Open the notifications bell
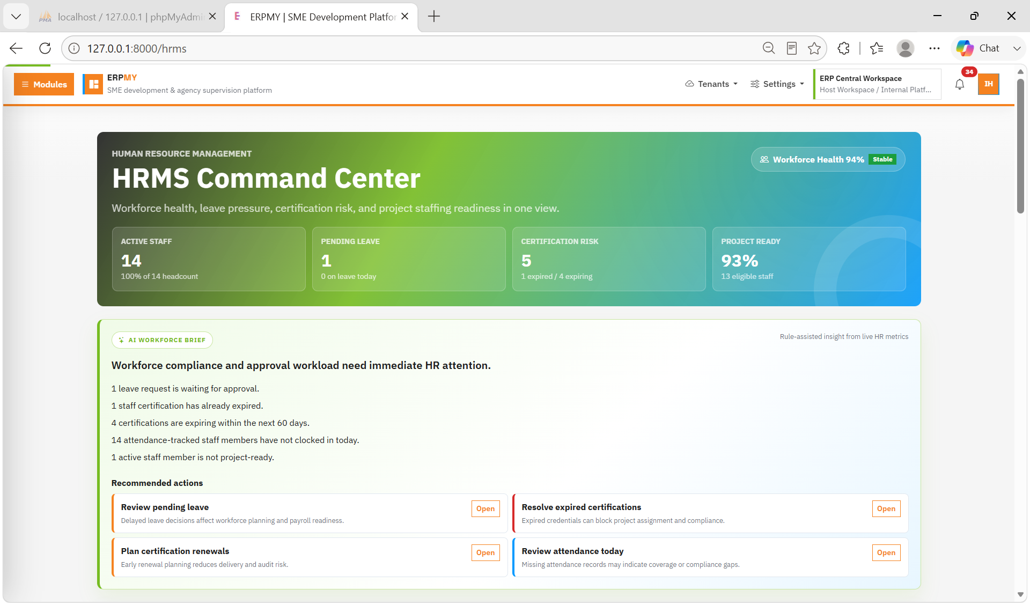The image size is (1030, 605). point(960,84)
